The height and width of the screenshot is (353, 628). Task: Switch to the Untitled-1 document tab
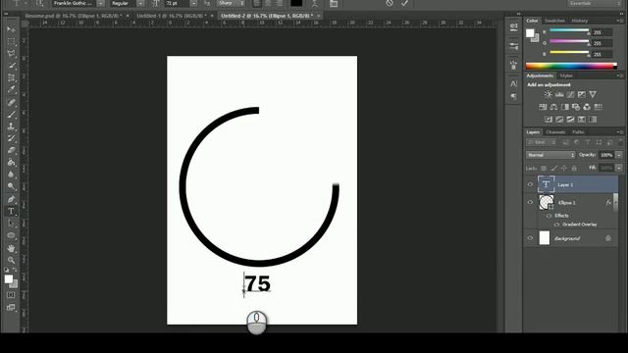(172, 16)
